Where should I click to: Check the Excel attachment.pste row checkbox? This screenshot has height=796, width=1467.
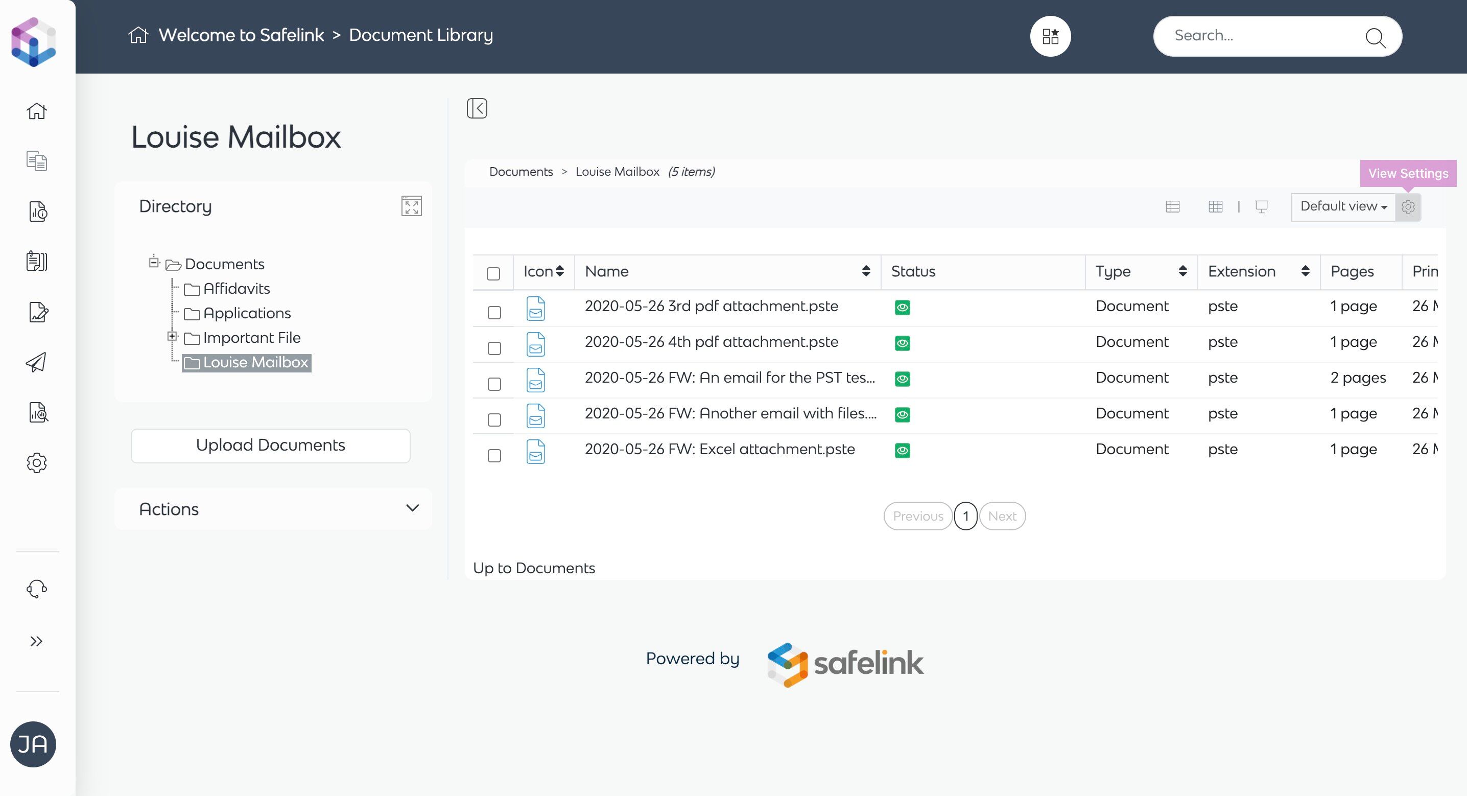[x=494, y=455]
